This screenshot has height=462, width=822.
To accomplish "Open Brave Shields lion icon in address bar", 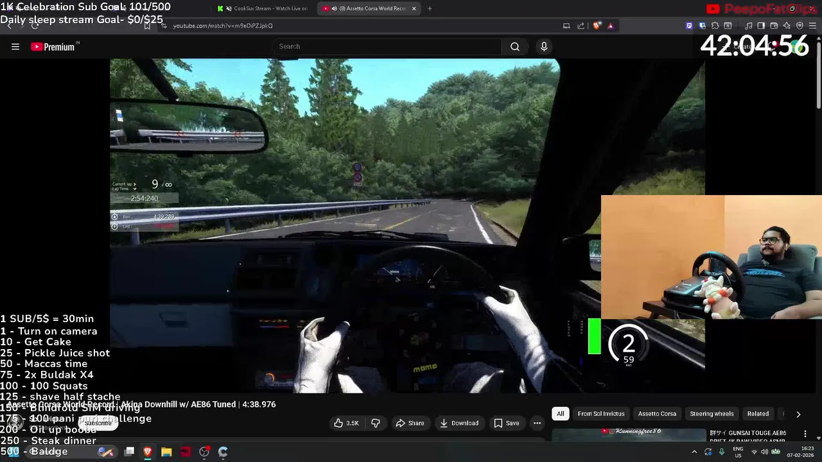I will tap(597, 26).
